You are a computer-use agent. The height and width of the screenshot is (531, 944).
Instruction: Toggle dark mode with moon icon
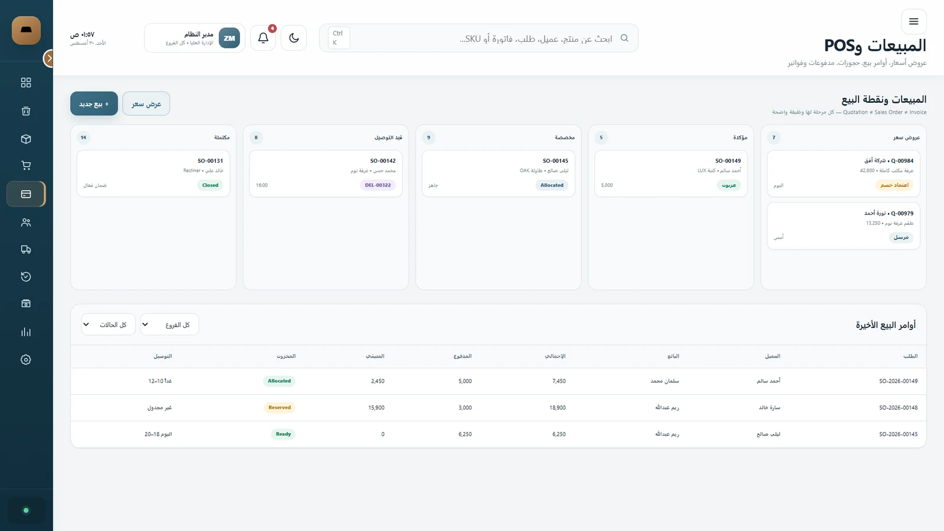[x=294, y=38]
